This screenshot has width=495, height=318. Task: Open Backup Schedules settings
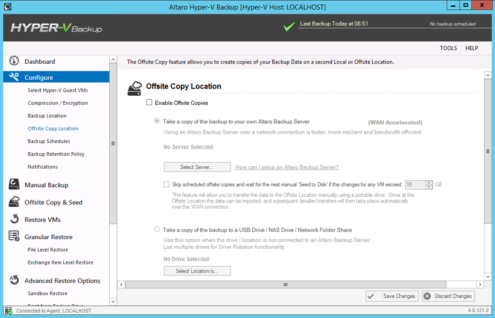click(x=49, y=141)
